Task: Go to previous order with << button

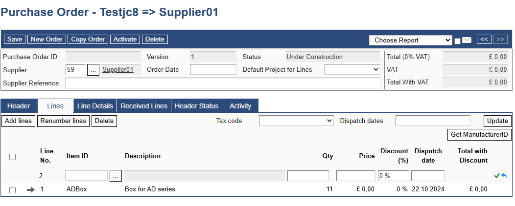Action: (484, 40)
